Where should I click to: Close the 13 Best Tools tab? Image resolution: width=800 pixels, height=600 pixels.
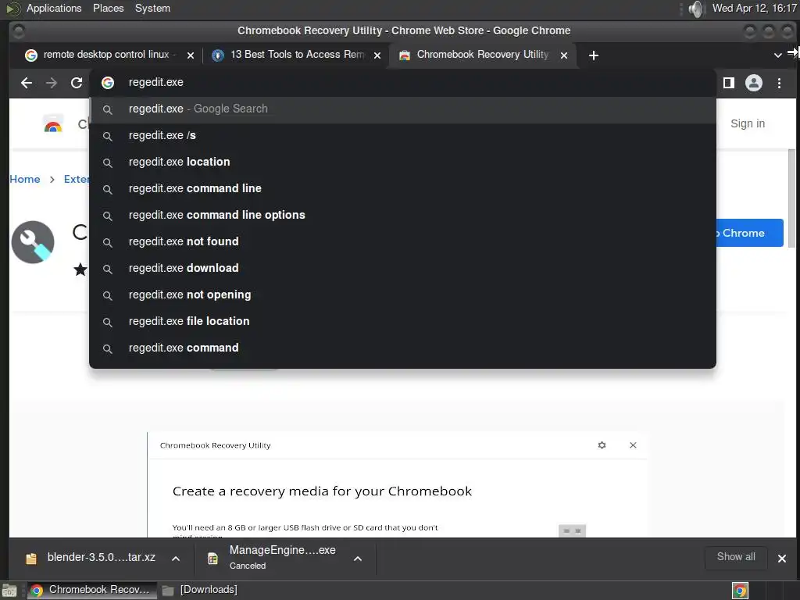[x=377, y=55]
